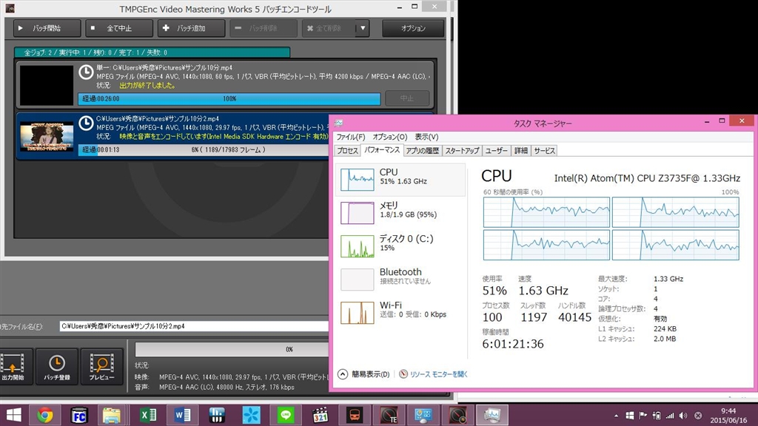Collapse Task Manager with 簡易表示(D)

(x=363, y=374)
